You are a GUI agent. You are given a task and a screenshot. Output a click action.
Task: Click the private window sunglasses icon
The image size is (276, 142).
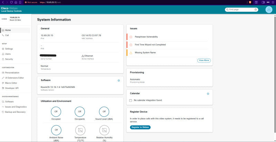(x=268, y=2)
